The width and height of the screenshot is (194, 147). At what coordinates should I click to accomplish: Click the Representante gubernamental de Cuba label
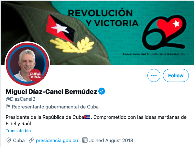coord(55,107)
